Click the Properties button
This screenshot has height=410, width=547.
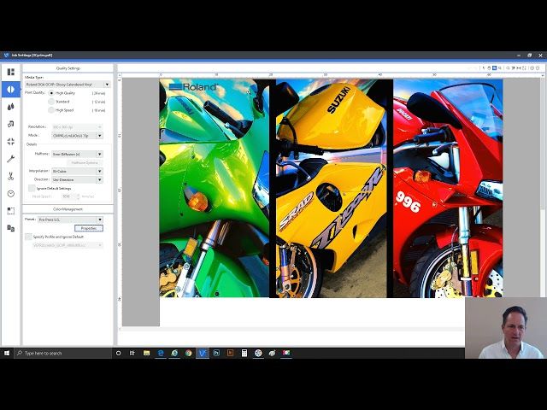(x=88, y=228)
